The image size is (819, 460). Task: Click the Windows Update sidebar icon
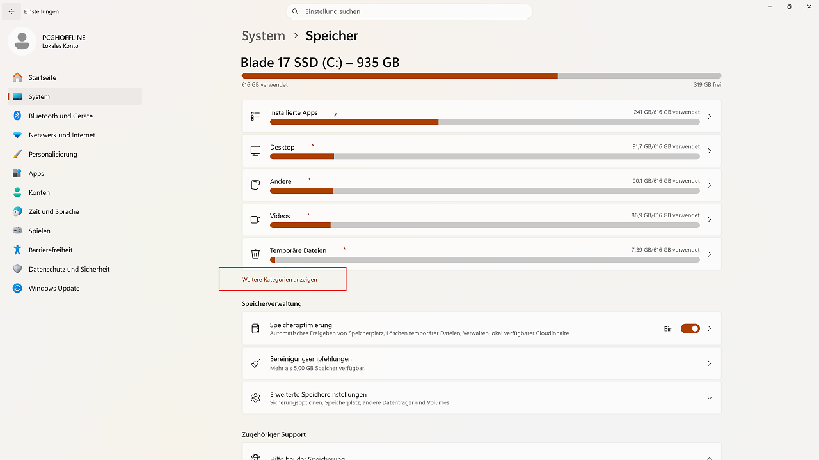[17, 288]
